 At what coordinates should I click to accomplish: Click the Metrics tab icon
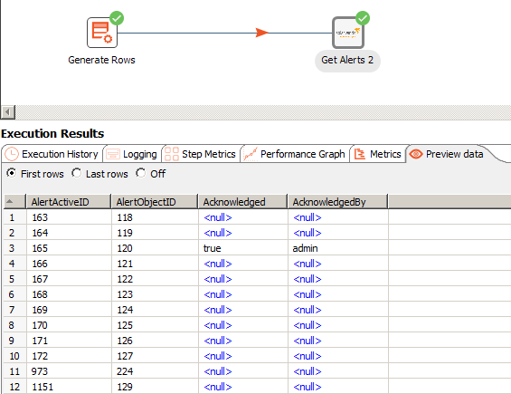pyautogui.click(x=360, y=154)
